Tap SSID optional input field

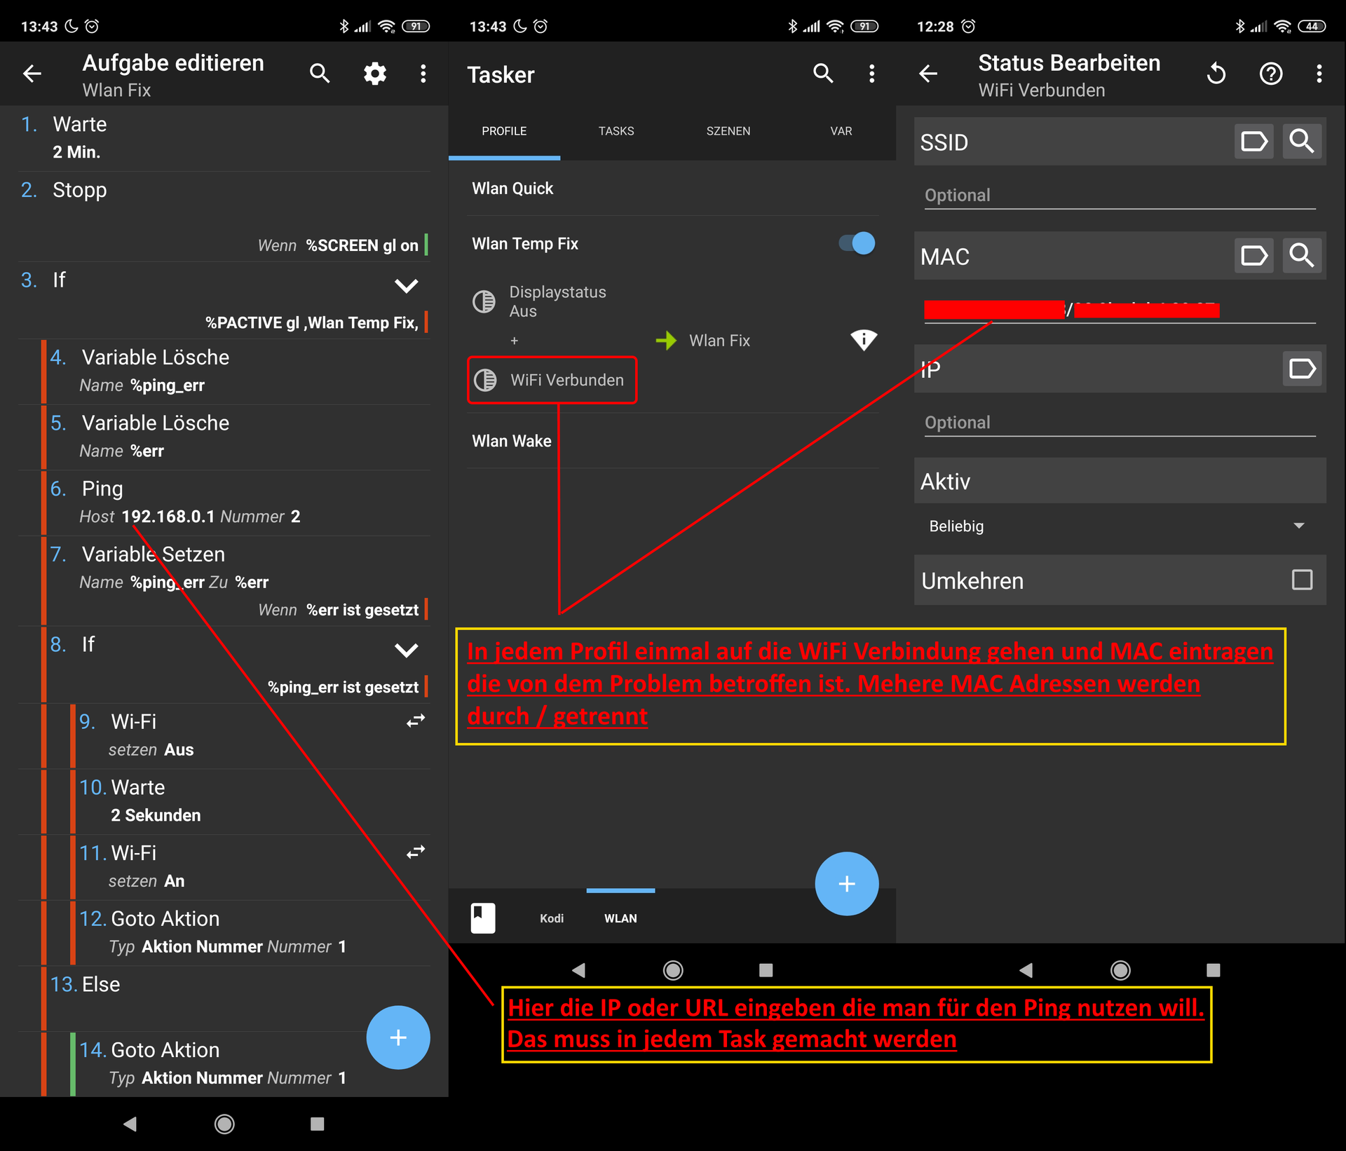pyautogui.click(x=1120, y=196)
